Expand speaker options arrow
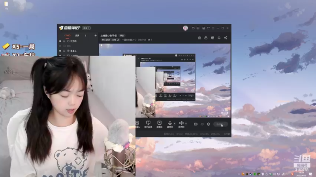Viewport: 316px width, 177px height. pyautogui.click(x=186, y=124)
